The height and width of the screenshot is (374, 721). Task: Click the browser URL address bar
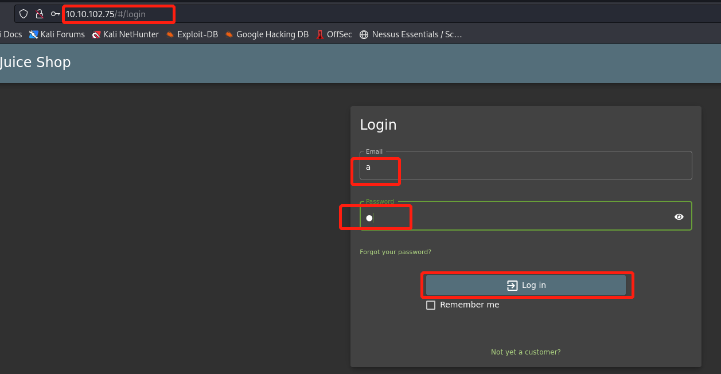point(344,14)
